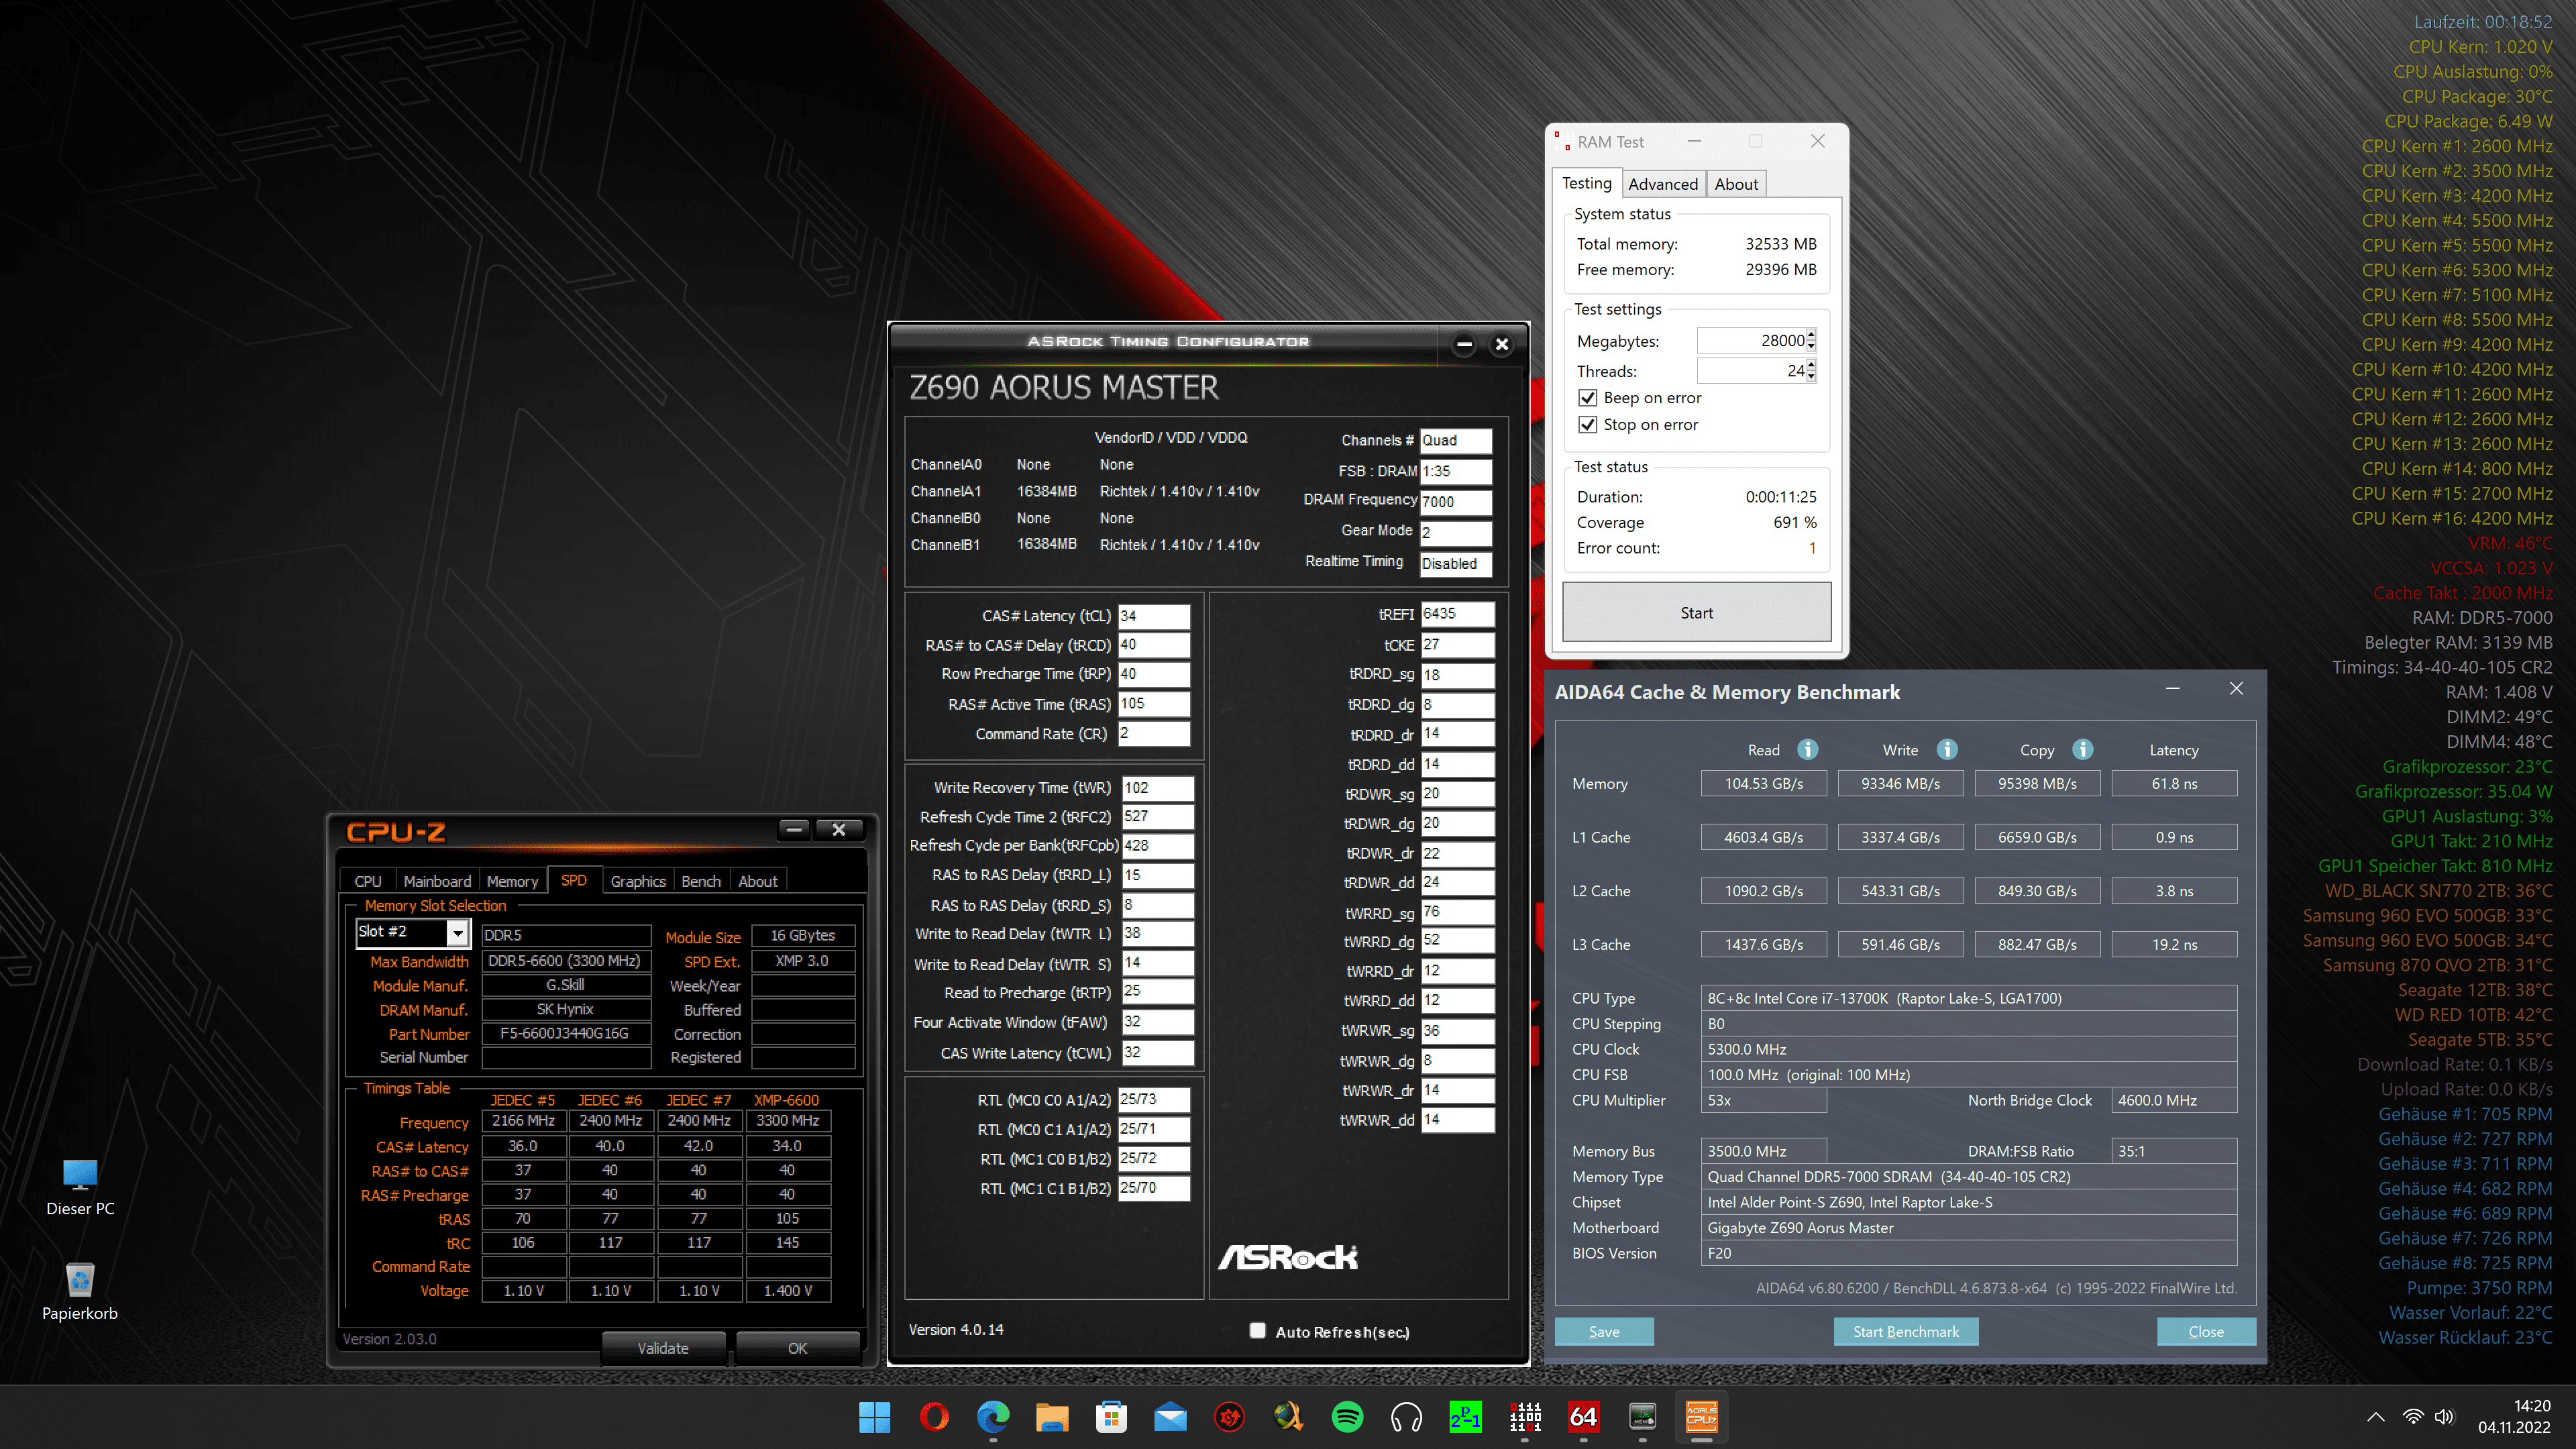Open Microsoft Store from taskbar

[1111, 1417]
